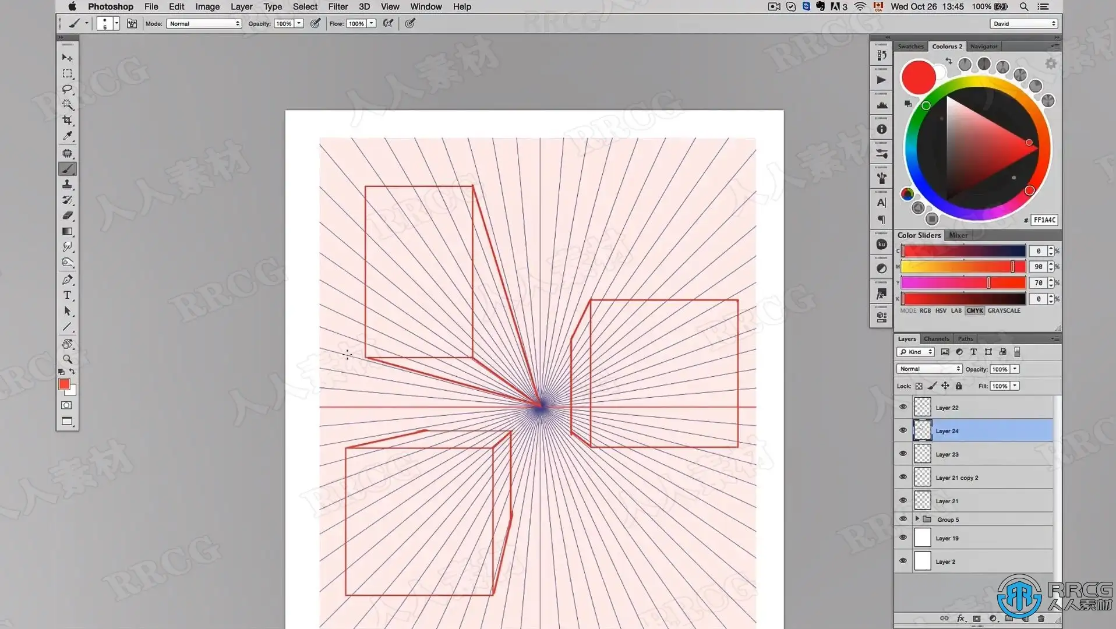
Task: Open the Character panel icon
Action: point(882,203)
